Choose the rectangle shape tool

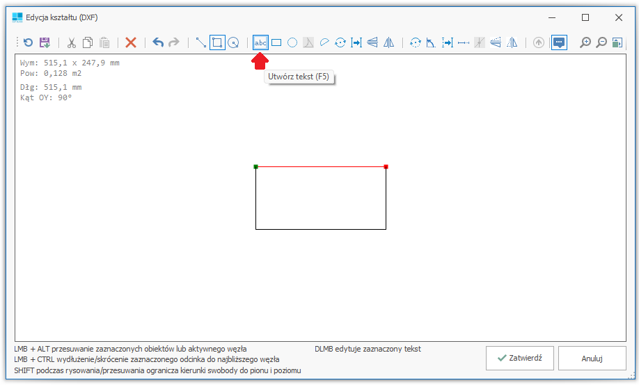pyautogui.click(x=276, y=42)
